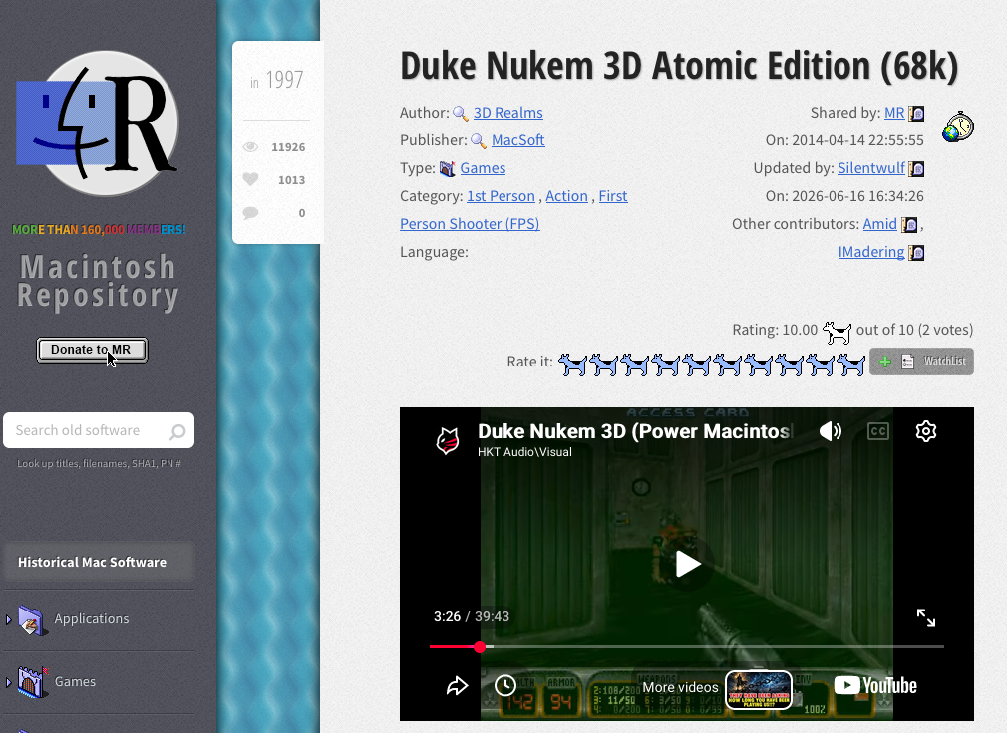Screen dimensions: 1007x733
Task: Open the MR user link
Action: (x=894, y=113)
